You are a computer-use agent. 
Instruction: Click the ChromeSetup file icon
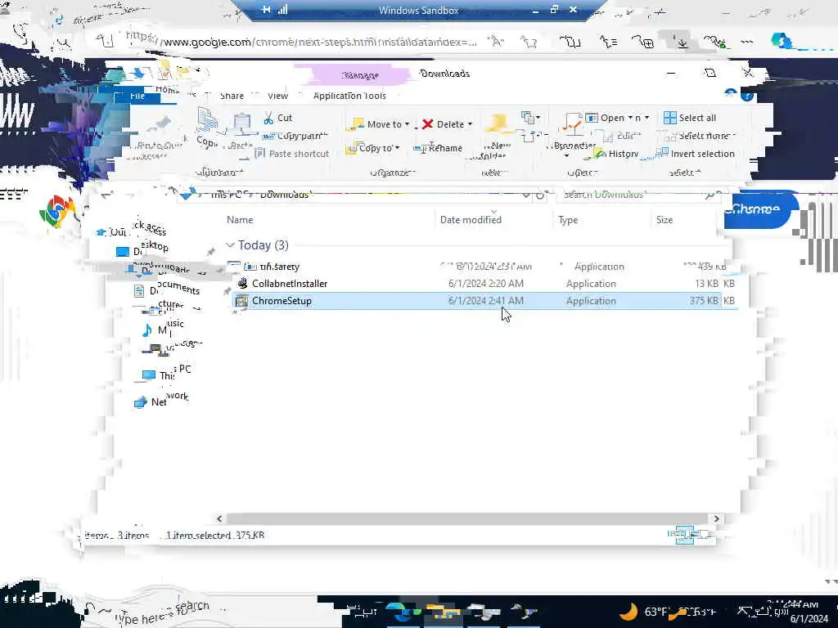(x=241, y=301)
